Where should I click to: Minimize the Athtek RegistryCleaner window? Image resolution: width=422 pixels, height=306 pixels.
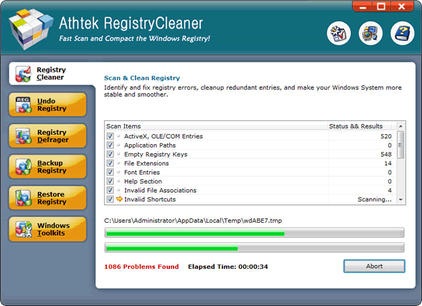click(x=363, y=6)
